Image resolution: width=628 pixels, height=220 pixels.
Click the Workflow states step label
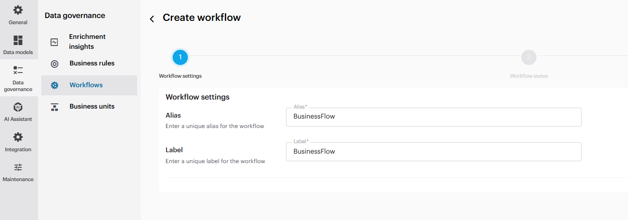(x=528, y=76)
